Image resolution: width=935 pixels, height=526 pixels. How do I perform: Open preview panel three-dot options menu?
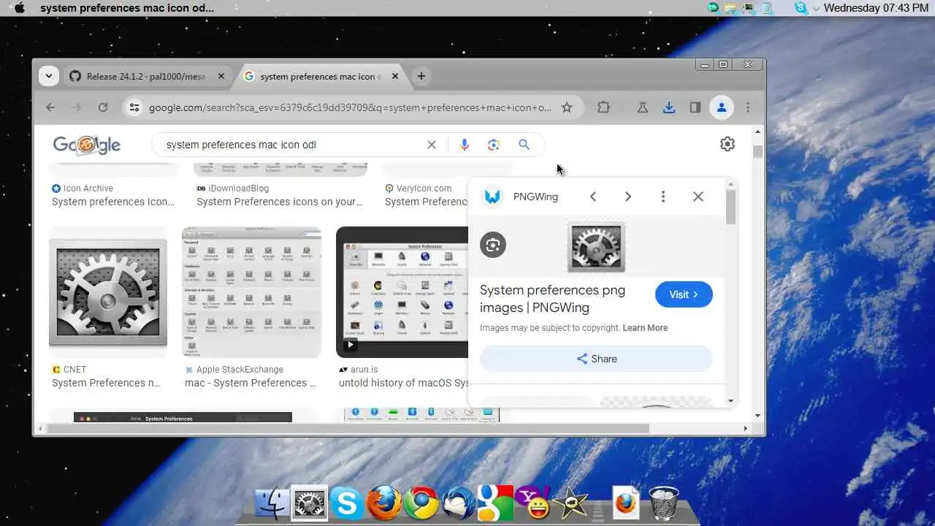pyautogui.click(x=663, y=197)
